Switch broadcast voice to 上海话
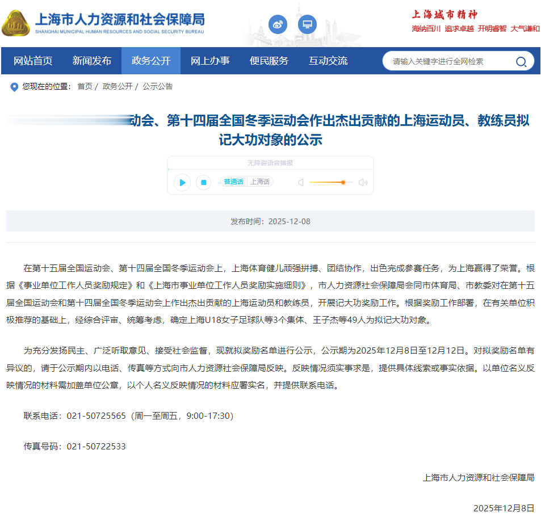Viewport: 541px width, 517px height. point(261,182)
